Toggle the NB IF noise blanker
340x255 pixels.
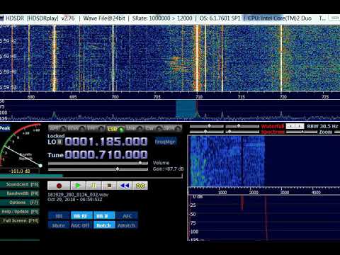pos(104,216)
